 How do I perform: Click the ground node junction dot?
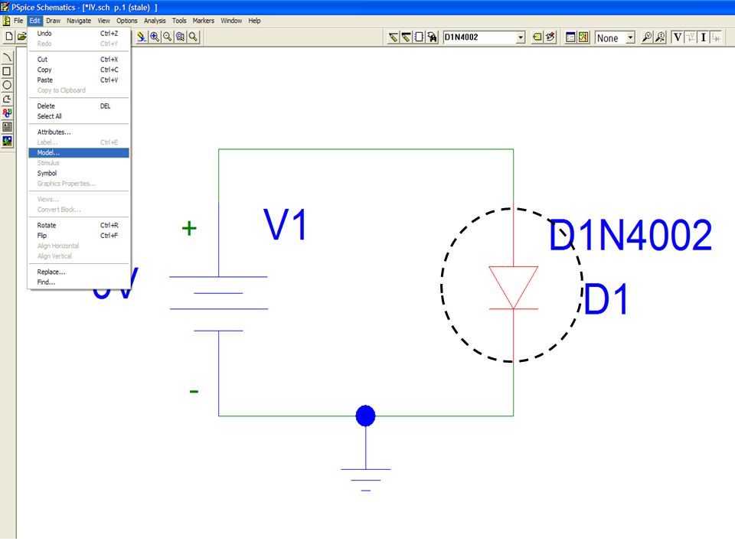[x=366, y=416]
